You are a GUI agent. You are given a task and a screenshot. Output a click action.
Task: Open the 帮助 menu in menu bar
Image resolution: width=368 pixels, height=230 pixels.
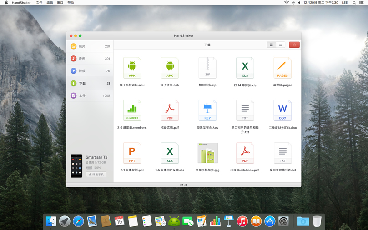(x=71, y=3)
